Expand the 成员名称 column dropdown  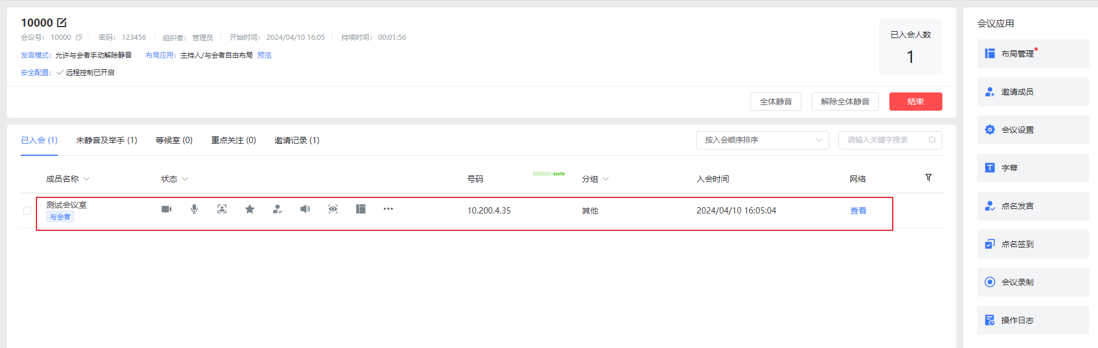[86, 179]
